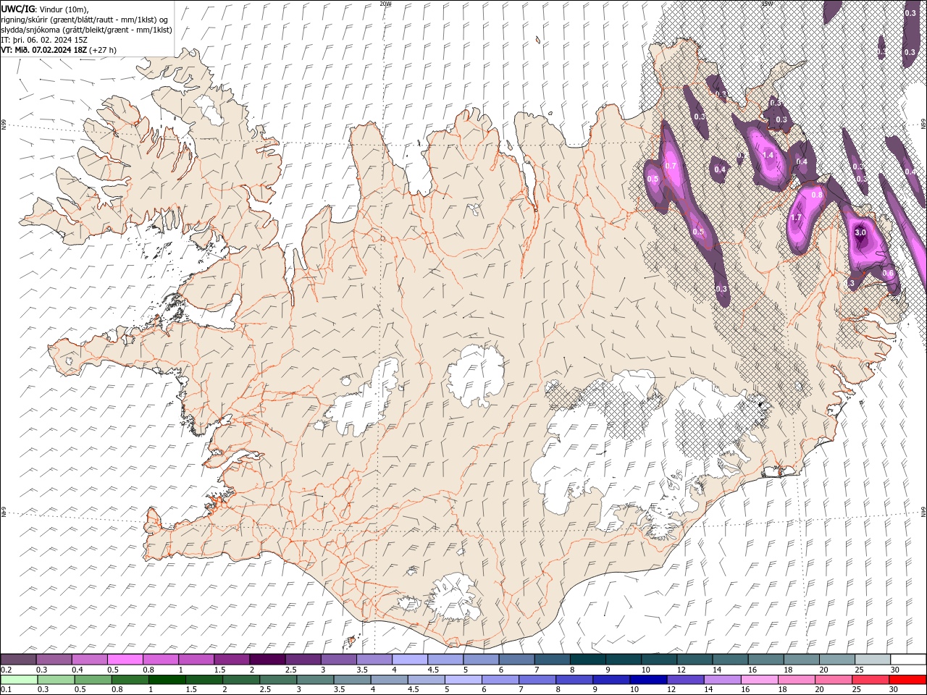
Task: Click the 'VT: Mið. 07.02.2024 18Z (+27 h)' line
Action: pos(59,50)
